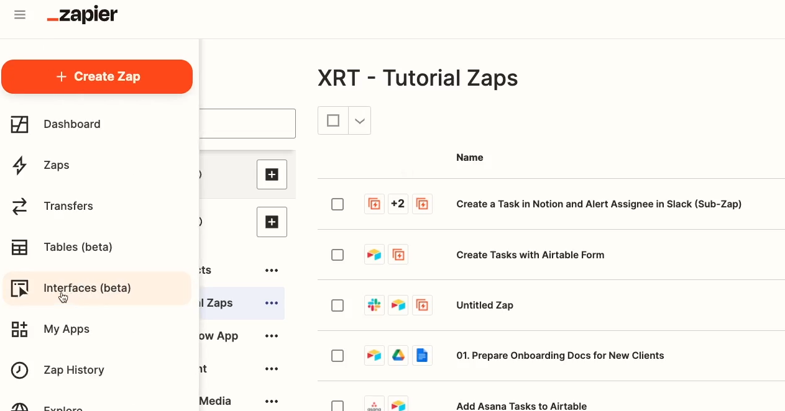Click the Create Zap button
The height and width of the screenshot is (411, 785).
(x=97, y=77)
